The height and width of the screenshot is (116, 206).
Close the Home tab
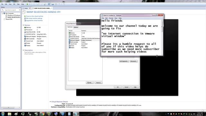(30, 8)
